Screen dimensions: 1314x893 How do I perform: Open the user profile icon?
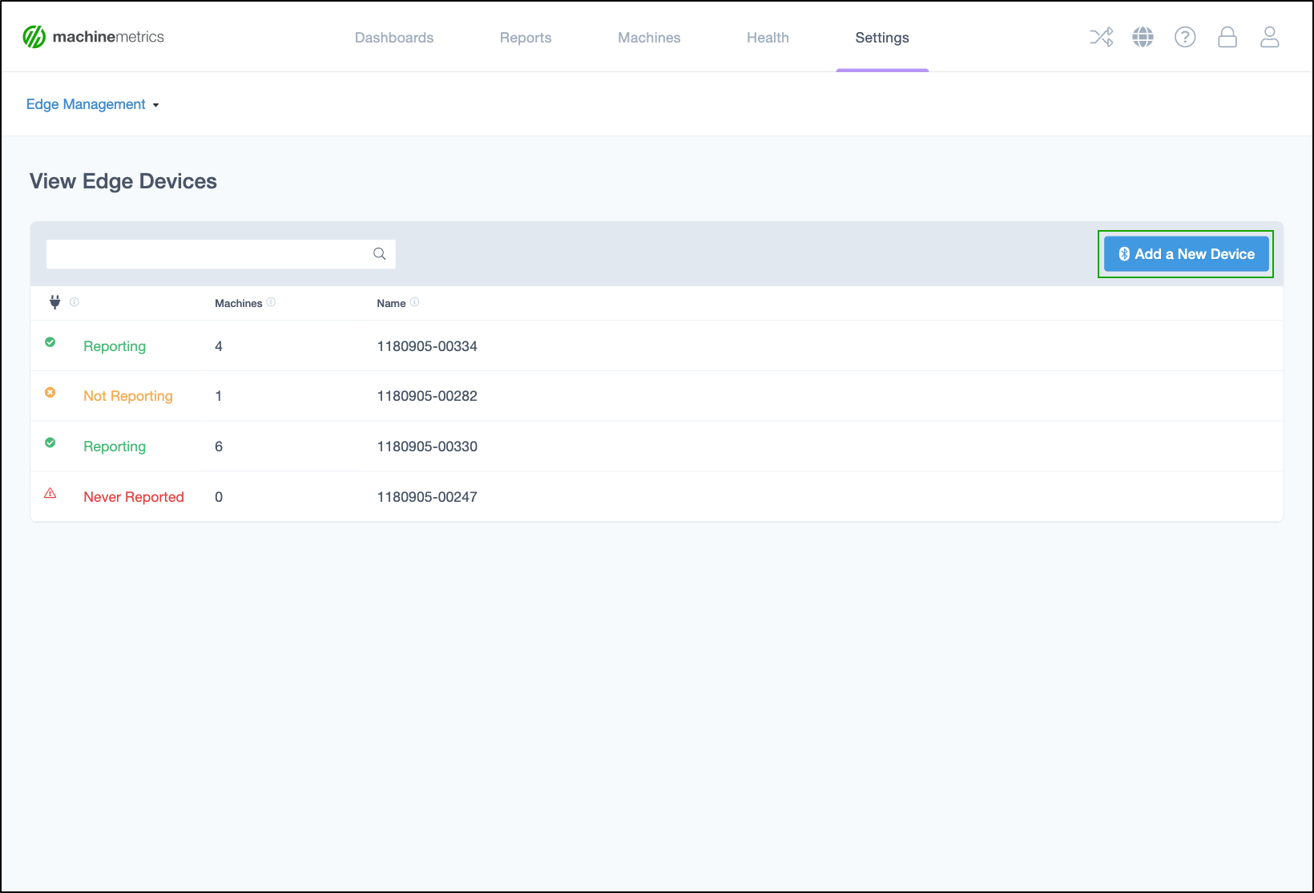(x=1270, y=37)
